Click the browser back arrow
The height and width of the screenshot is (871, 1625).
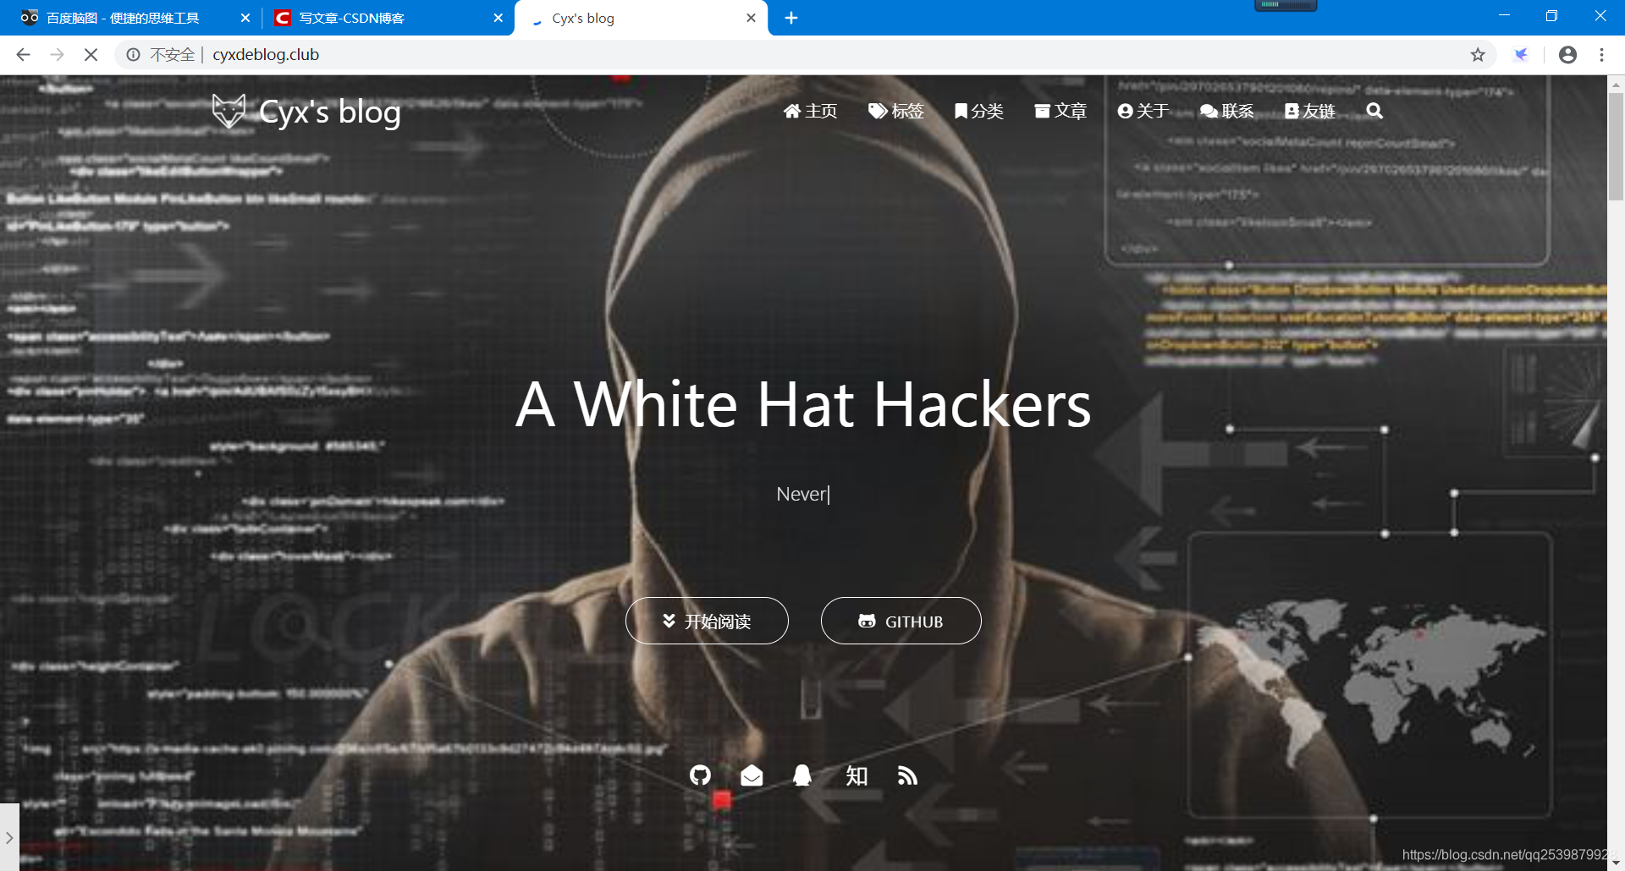pos(23,54)
